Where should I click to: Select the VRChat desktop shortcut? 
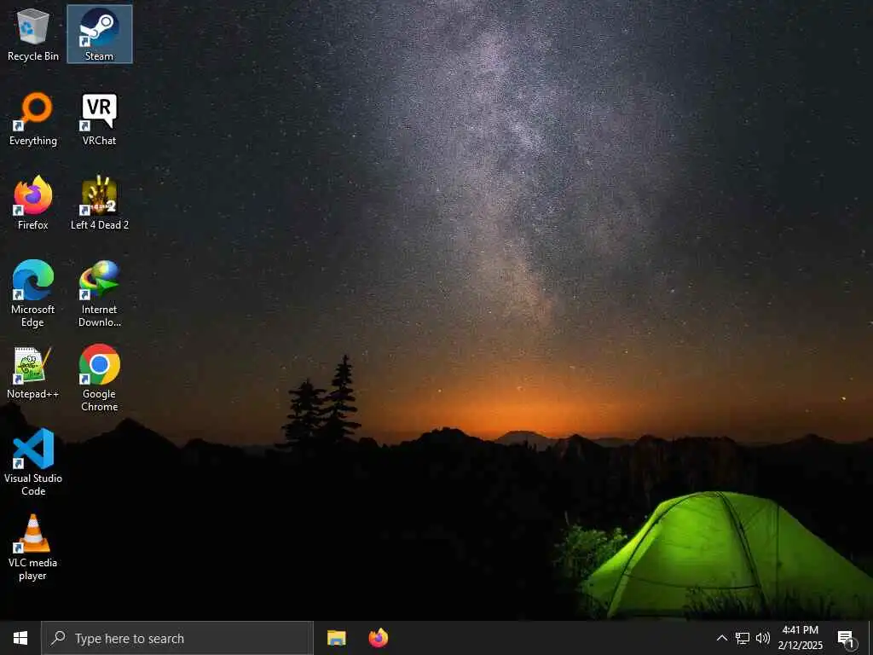(x=100, y=119)
